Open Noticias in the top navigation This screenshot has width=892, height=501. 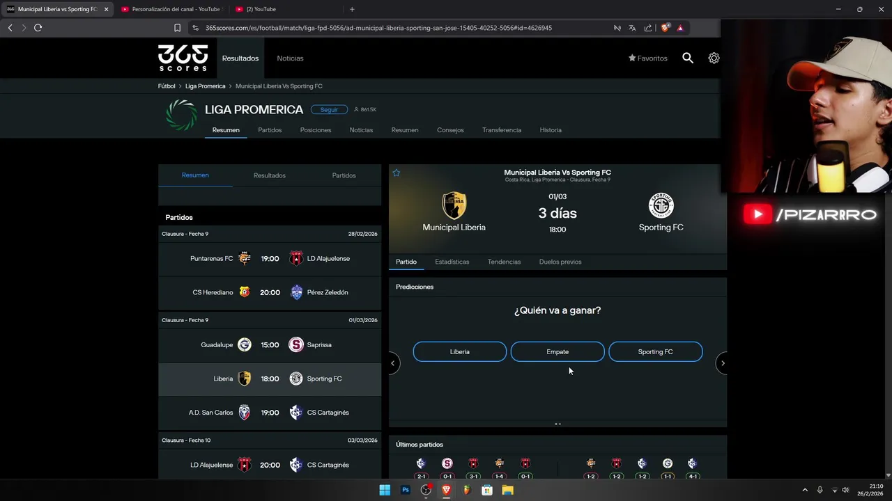(290, 58)
